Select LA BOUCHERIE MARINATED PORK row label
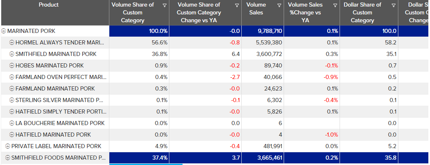 coord(60,123)
